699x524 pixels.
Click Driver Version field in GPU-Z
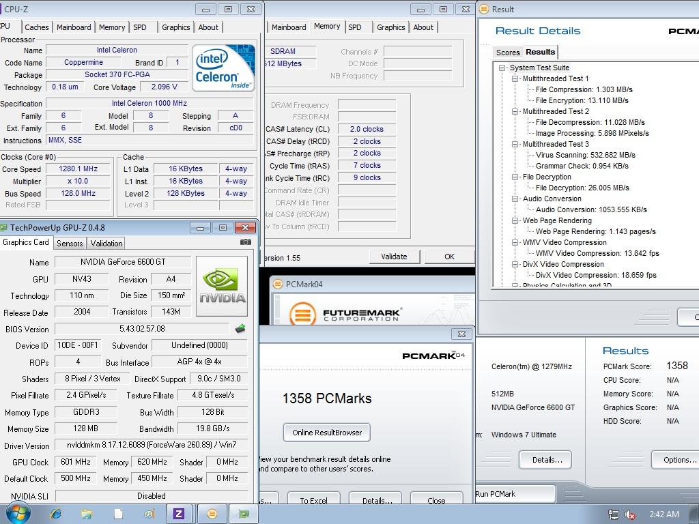click(152, 445)
